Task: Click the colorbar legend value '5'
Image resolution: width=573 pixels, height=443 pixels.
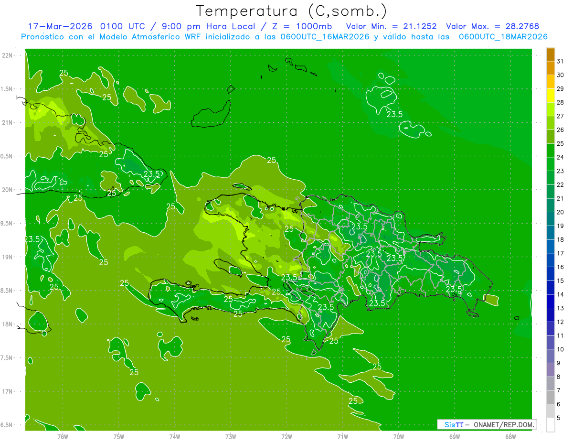Action: 559,418
